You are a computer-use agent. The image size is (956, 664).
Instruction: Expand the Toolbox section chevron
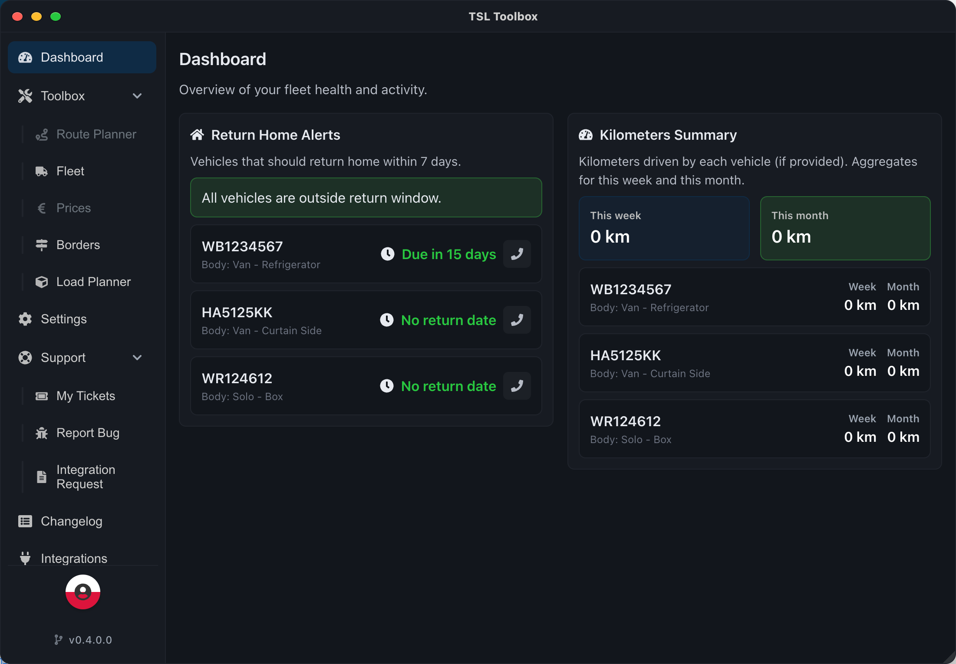coord(138,95)
